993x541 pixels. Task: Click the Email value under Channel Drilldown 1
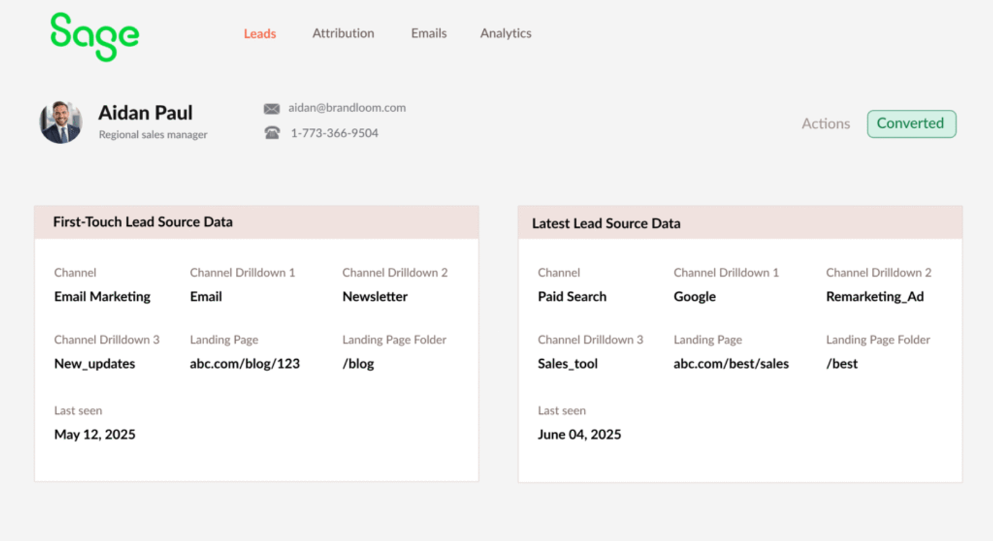205,297
